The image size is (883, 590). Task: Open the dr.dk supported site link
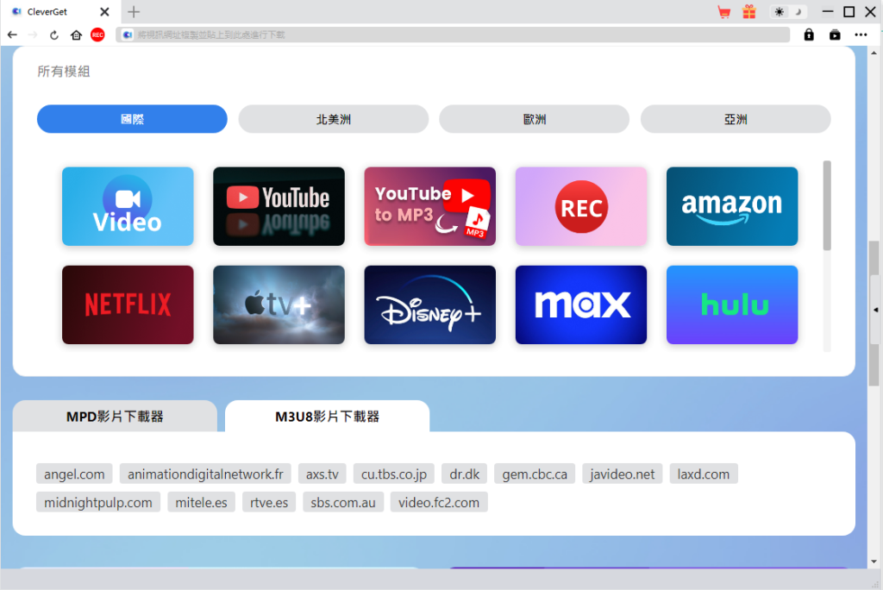coord(464,474)
